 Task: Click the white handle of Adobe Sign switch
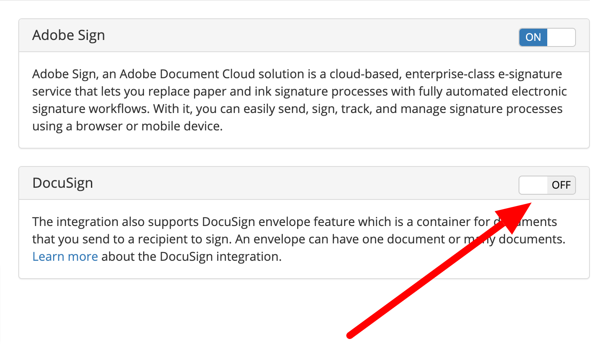coord(561,37)
